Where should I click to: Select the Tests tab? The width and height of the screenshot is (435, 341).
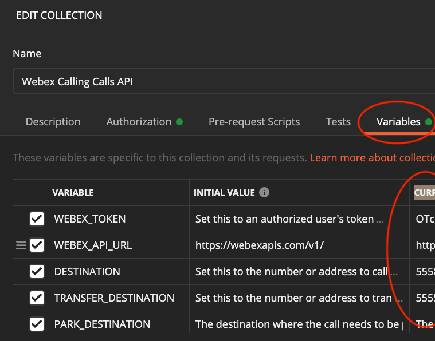(338, 122)
